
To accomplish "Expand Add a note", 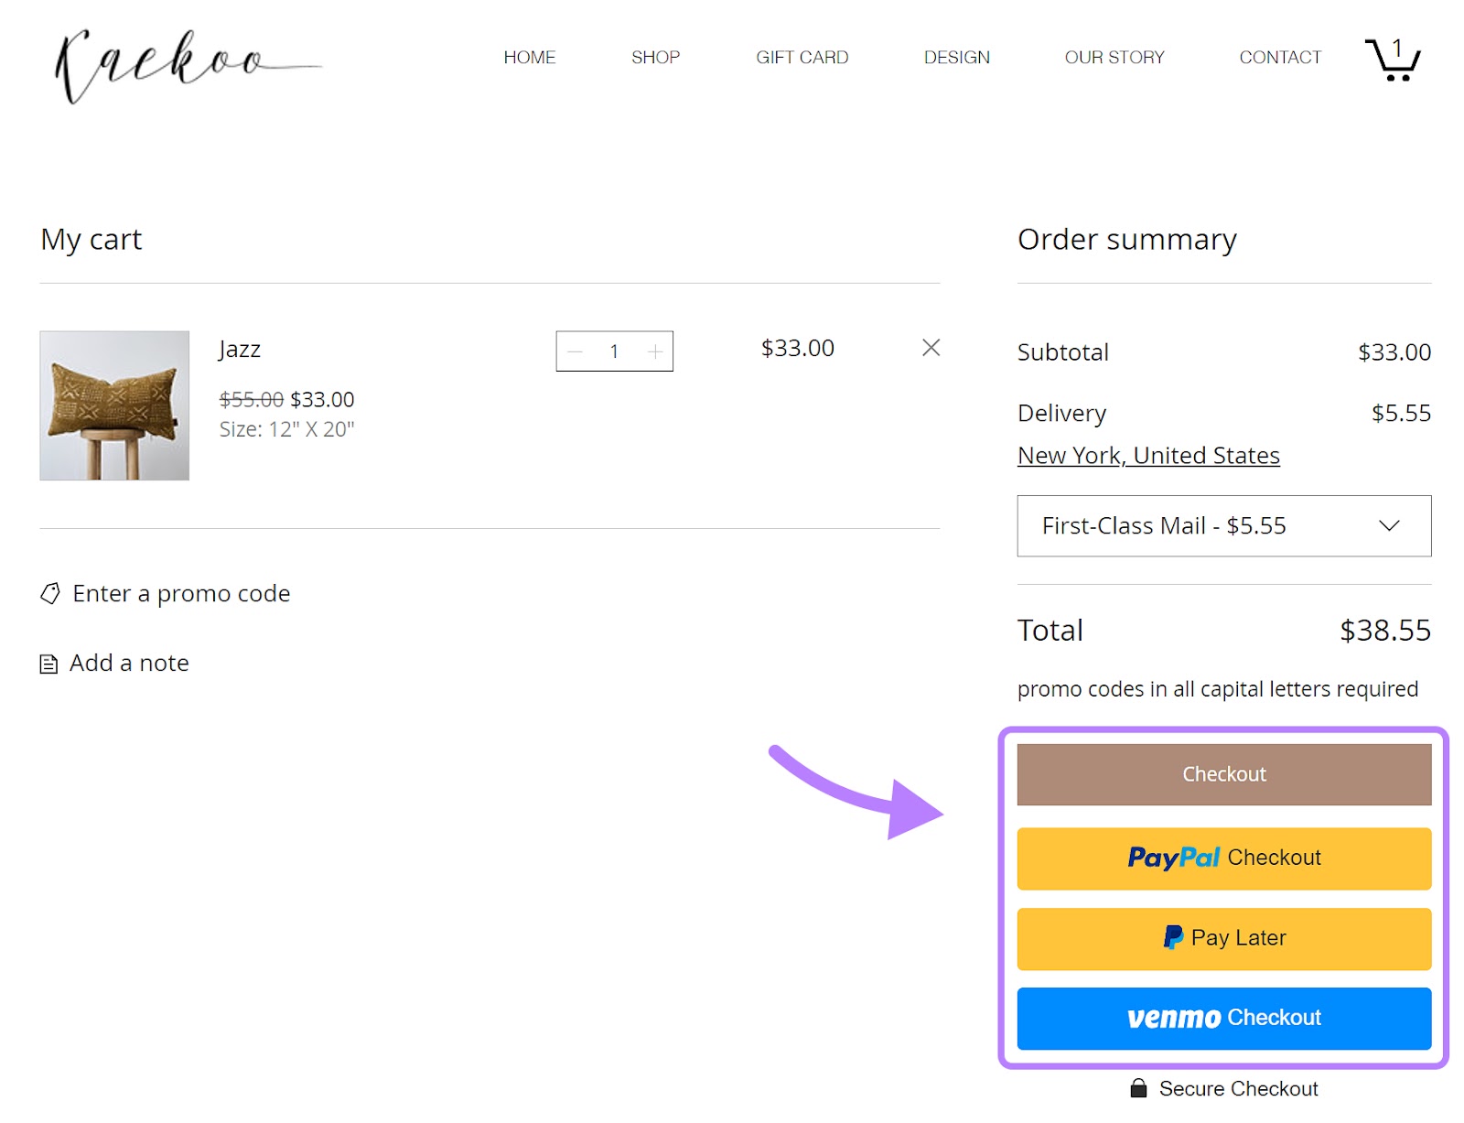I will point(129,664).
